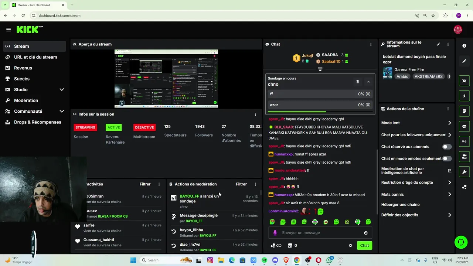Viewport: 473px width, 266px height.
Task: Toggle the wrench widget in the right sidebar
Action: 464,171
